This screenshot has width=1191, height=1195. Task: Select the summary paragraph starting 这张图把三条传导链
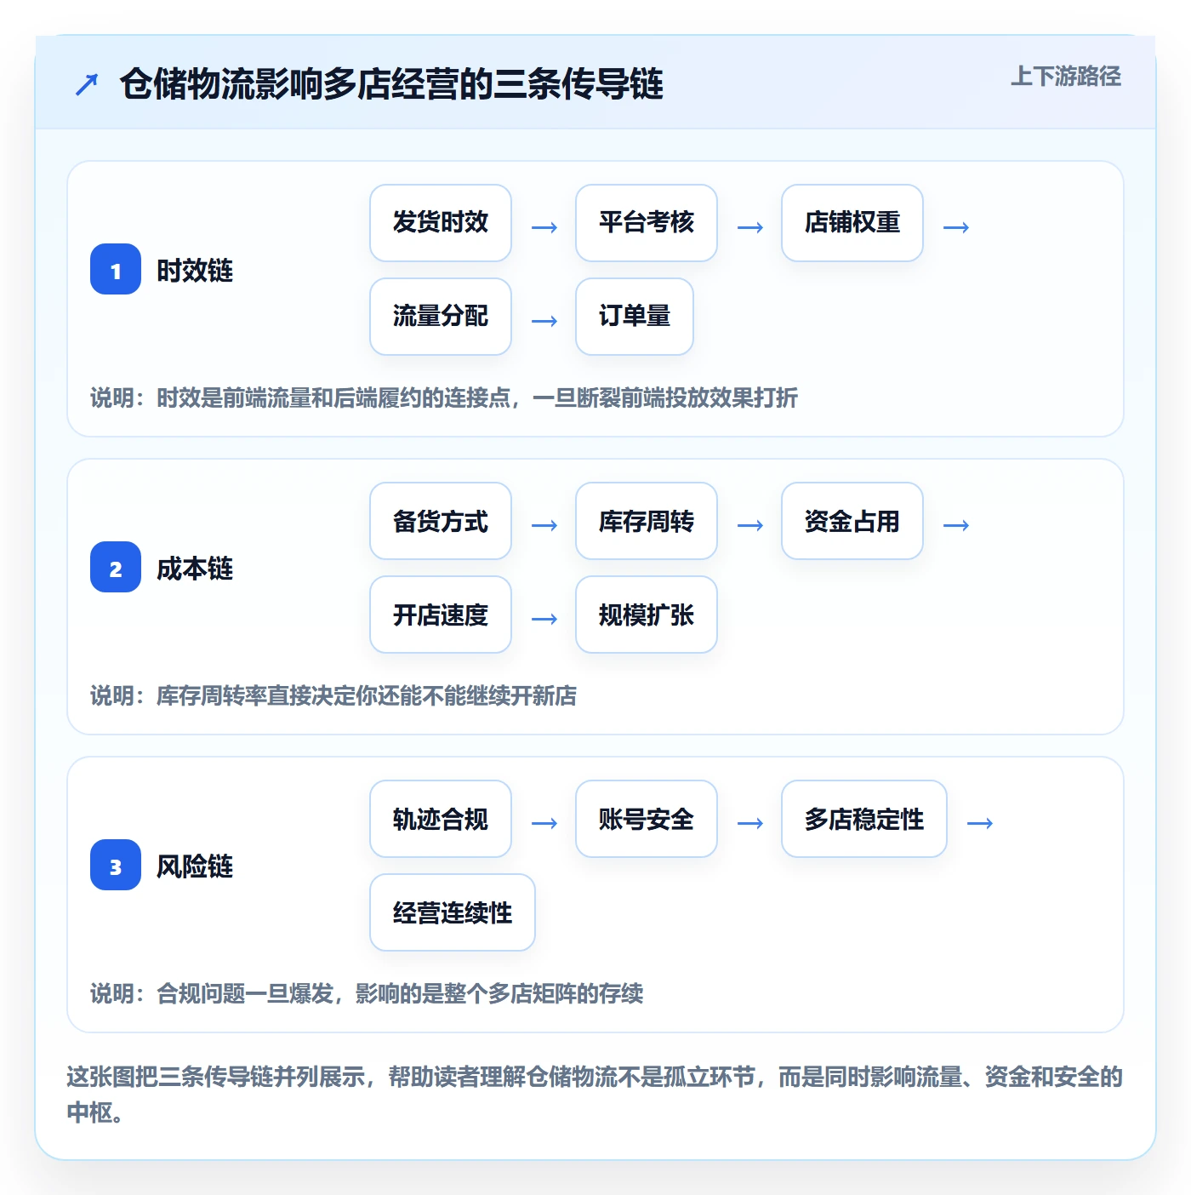click(595, 1095)
